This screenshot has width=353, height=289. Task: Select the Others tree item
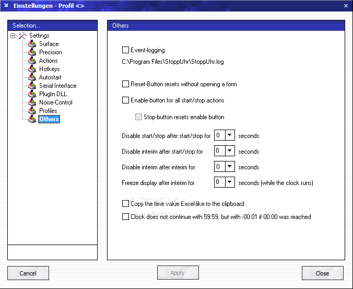(49, 119)
